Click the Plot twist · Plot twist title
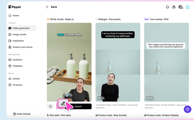Viewport: 194px width, 120px height. pos(60,115)
